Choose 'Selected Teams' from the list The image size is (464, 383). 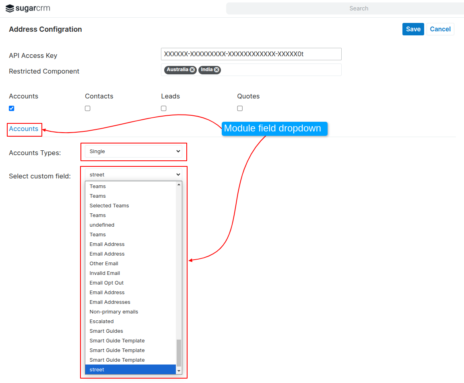(109, 206)
